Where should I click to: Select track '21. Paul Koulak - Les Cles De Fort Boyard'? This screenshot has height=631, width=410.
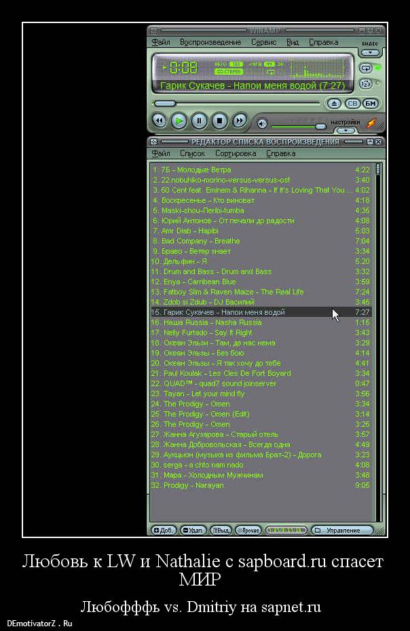point(261,373)
